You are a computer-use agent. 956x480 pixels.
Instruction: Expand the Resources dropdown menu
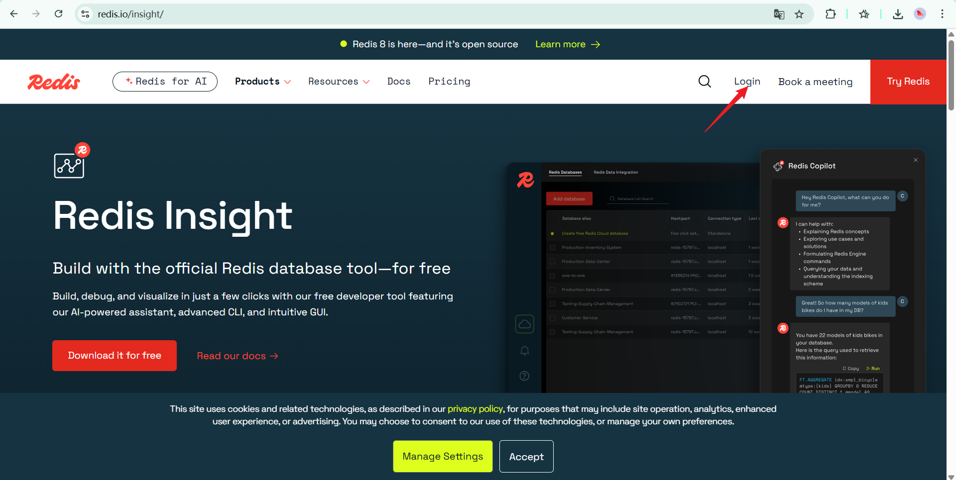tap(339, 82)
